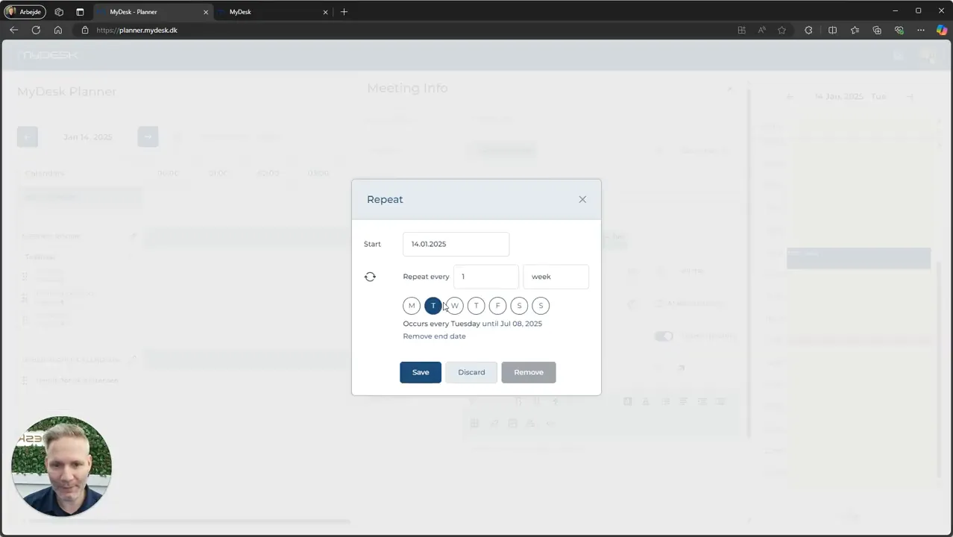Open the Favorites list icon
The width and height of the screenshot is (953, 537).
pyautogui.click(x=855, y=30)
